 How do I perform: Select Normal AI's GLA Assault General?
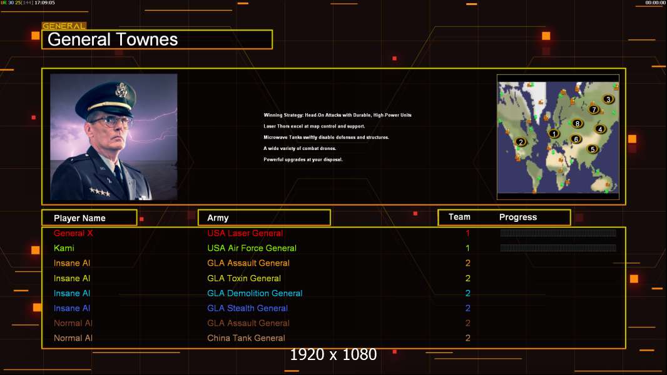click(x=248, y=323)
